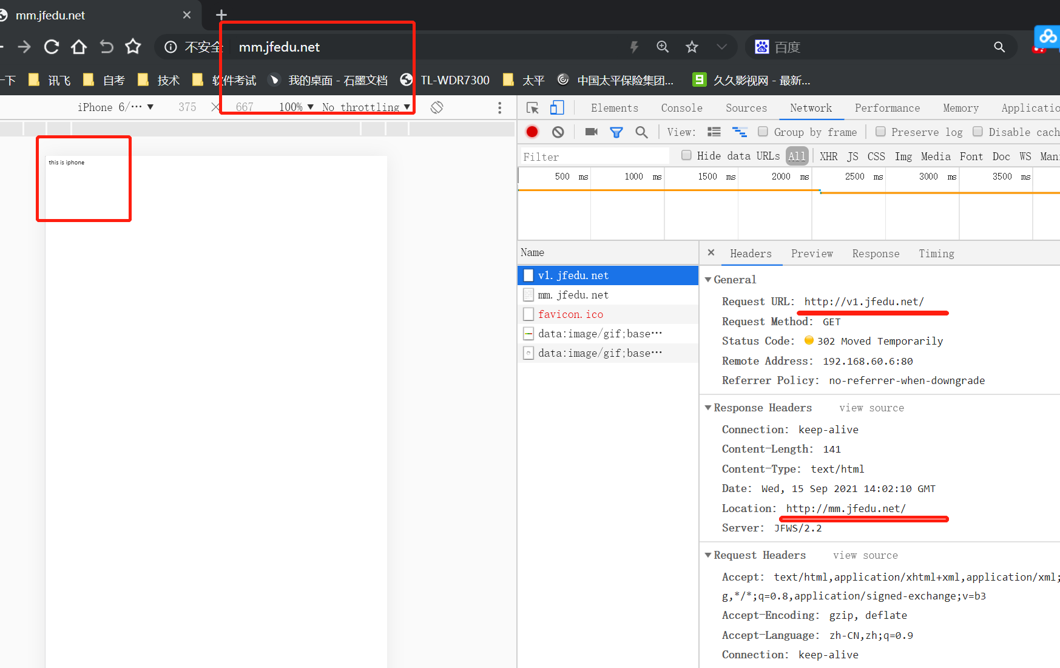Check Hide data URLs option
This screenshot has width=1060, height=668.
pyautogui.click(x=686, y=155)
